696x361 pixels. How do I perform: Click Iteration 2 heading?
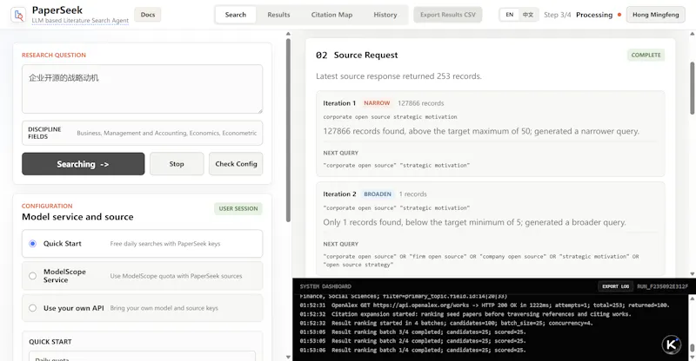339,194
